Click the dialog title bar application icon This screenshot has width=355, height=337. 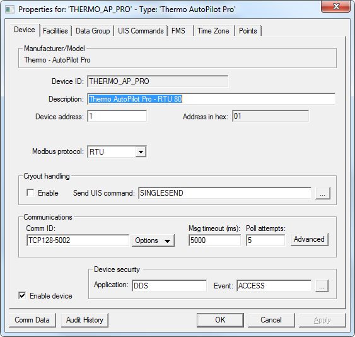(9, 9)
